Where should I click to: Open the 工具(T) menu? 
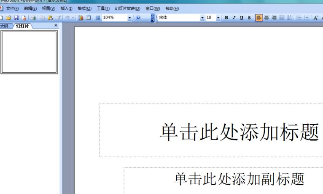(103, 8)
